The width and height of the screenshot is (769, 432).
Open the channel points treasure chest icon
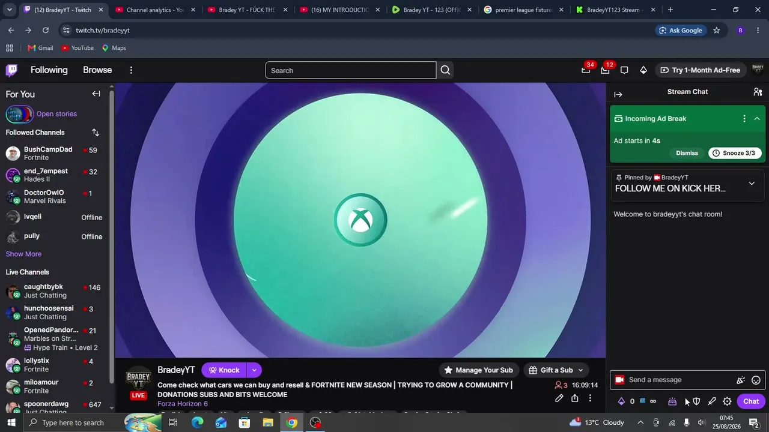click(x=672, y=401)
